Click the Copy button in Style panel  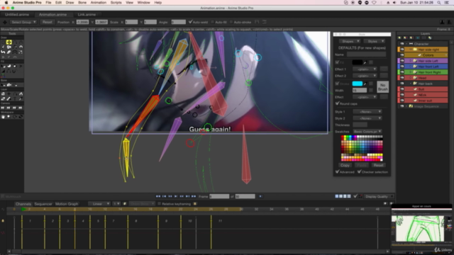pos(345,165)
